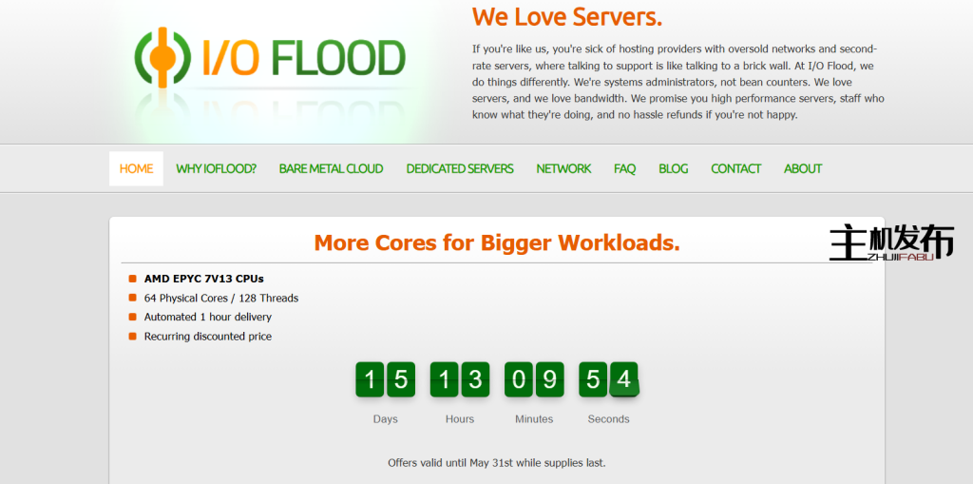Click the Days countdown digits
Screen dimensions: 973x484
click(386, 379)
